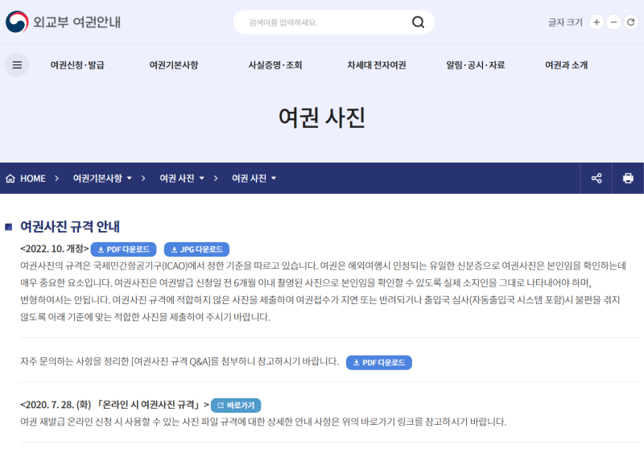This screenshot has height=453, width=644.
Task: Click the 여권 사진 page title
Action: click(x=321, y=117)
